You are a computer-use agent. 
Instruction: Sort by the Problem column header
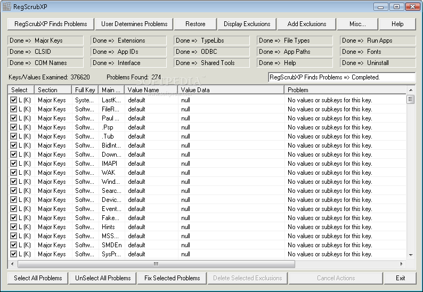345,90
